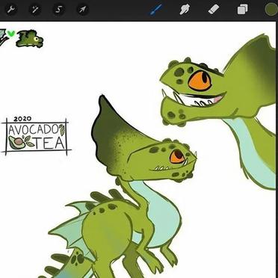Select the Transform arrow tool
Viewport: 278px width, 278px height.
[82, 10]
